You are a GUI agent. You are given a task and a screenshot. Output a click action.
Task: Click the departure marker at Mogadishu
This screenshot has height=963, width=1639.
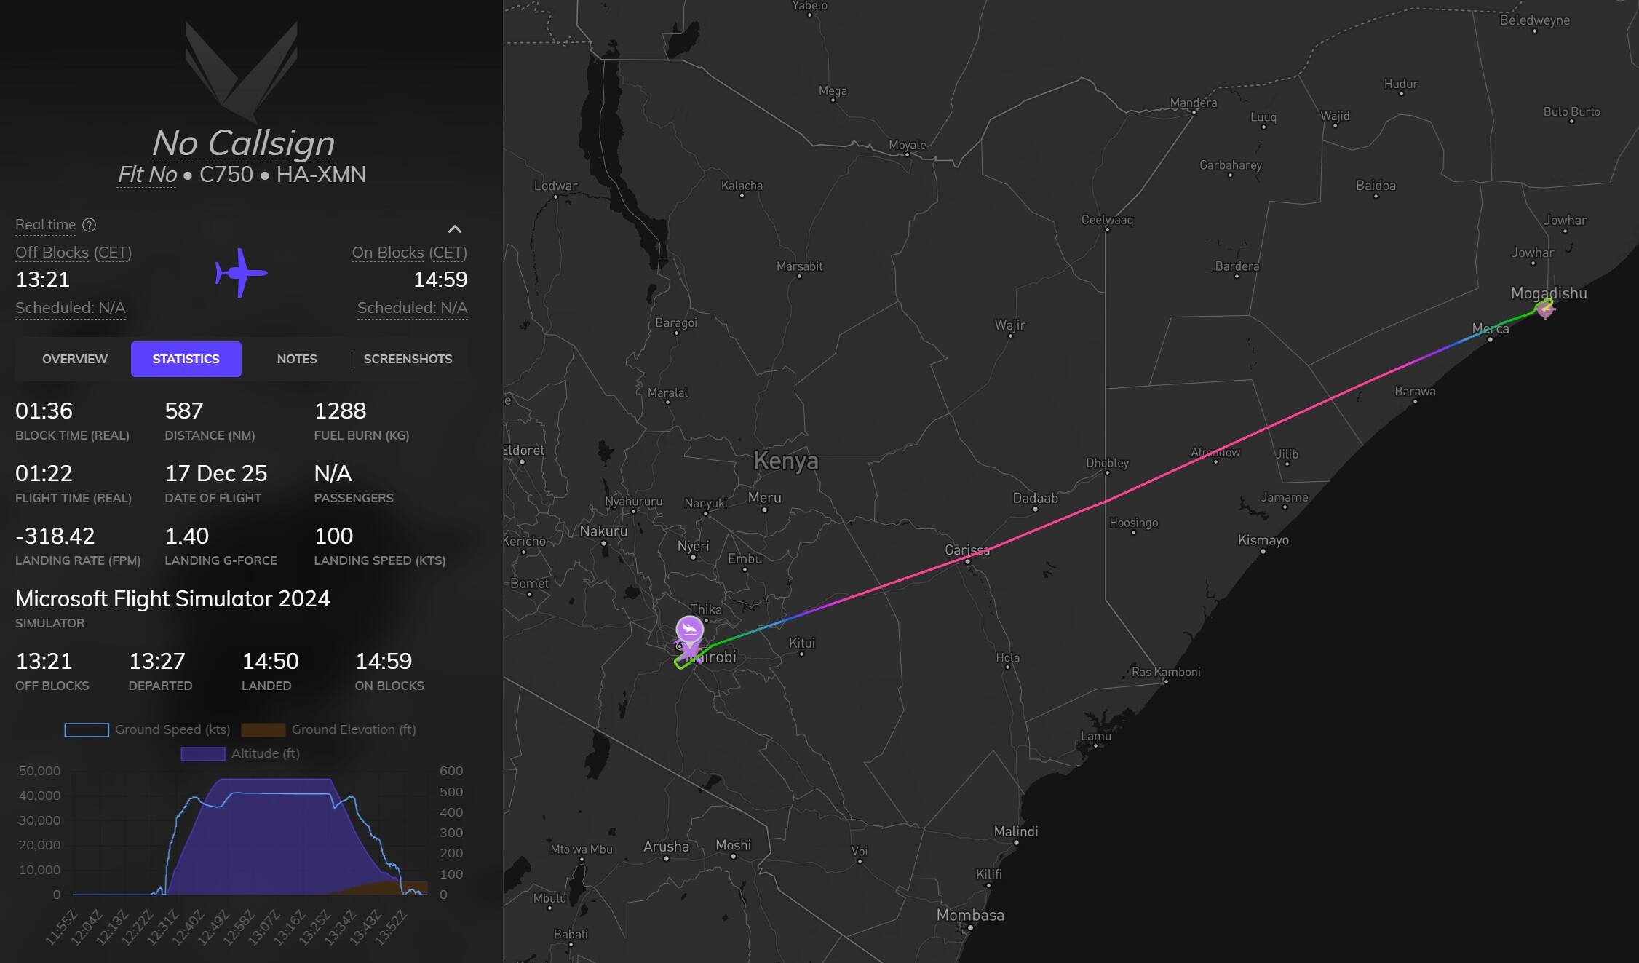point(1545,309)
